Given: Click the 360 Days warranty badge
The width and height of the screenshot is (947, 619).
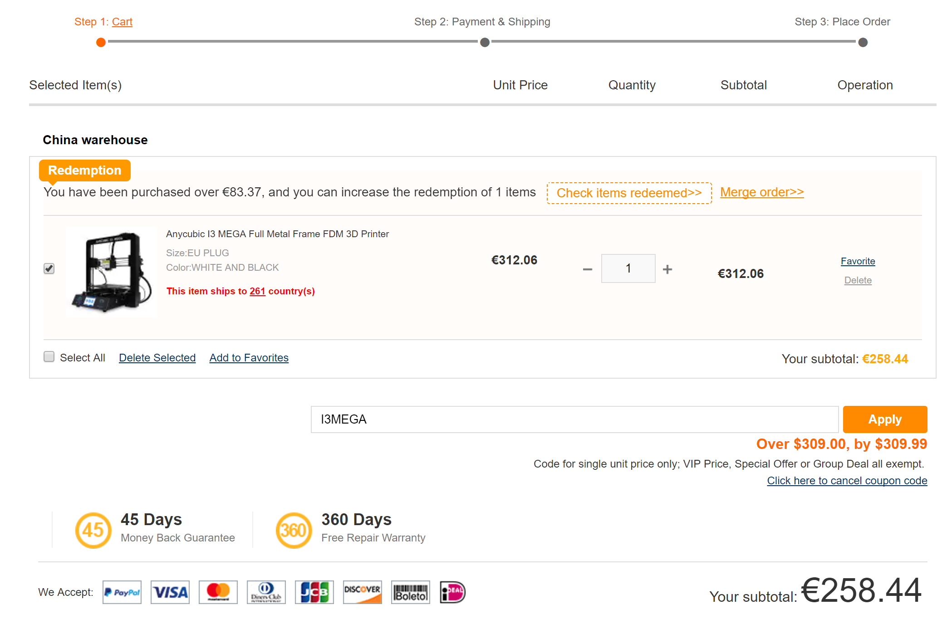Looking at the screenshot, I should [294, 530].
